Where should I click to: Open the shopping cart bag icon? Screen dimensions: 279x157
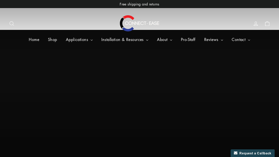tap(267, 23)
